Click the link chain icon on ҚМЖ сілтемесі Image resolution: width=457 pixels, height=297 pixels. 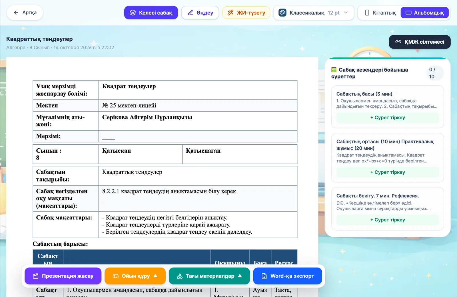tap(398, 42)
